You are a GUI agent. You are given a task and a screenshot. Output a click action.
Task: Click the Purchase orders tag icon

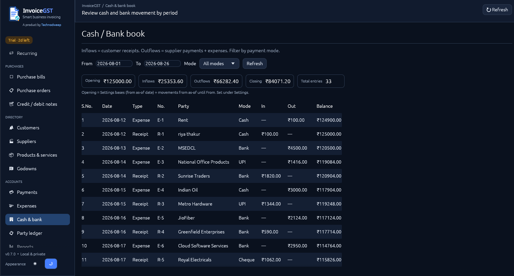(11, 90)
